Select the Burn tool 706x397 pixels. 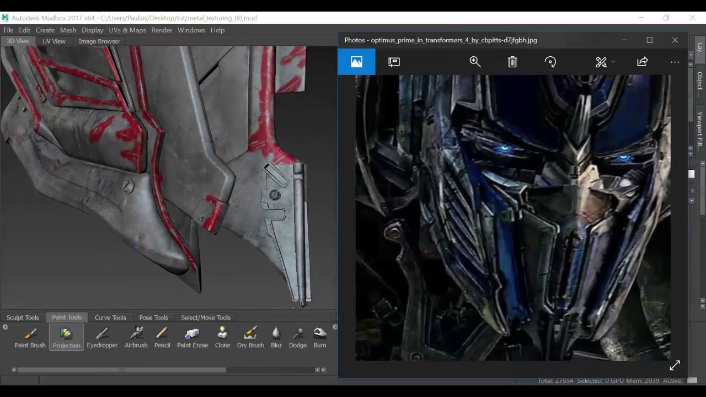320,337
